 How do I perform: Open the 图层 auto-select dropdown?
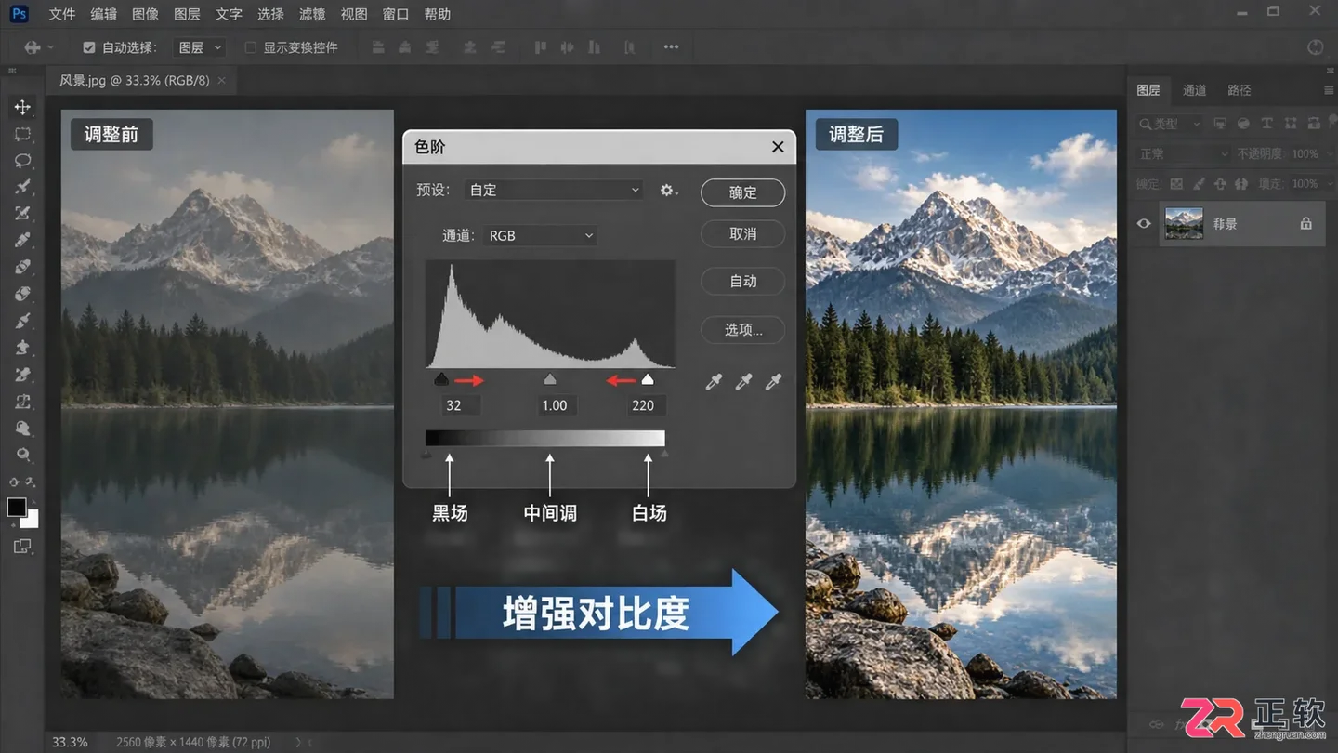(200, 47)
